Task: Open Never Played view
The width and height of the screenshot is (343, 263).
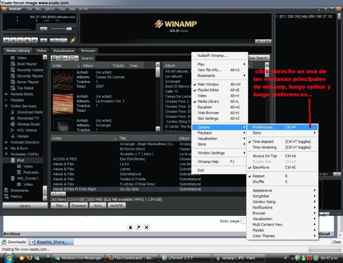Action: tap(27, 82)
